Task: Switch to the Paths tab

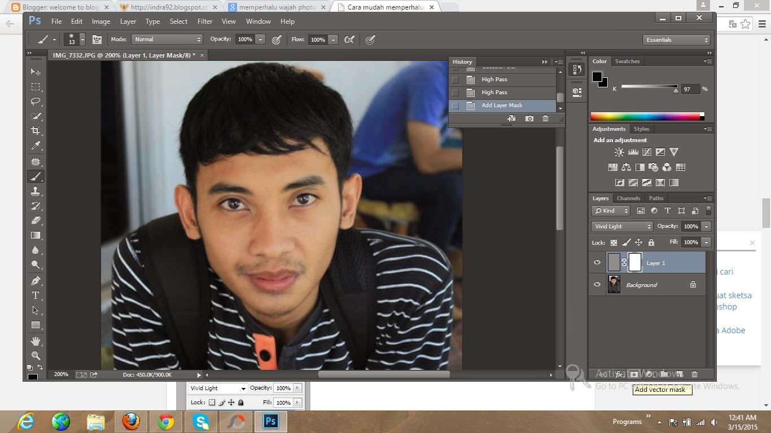Action: click(x=656, y=198)
